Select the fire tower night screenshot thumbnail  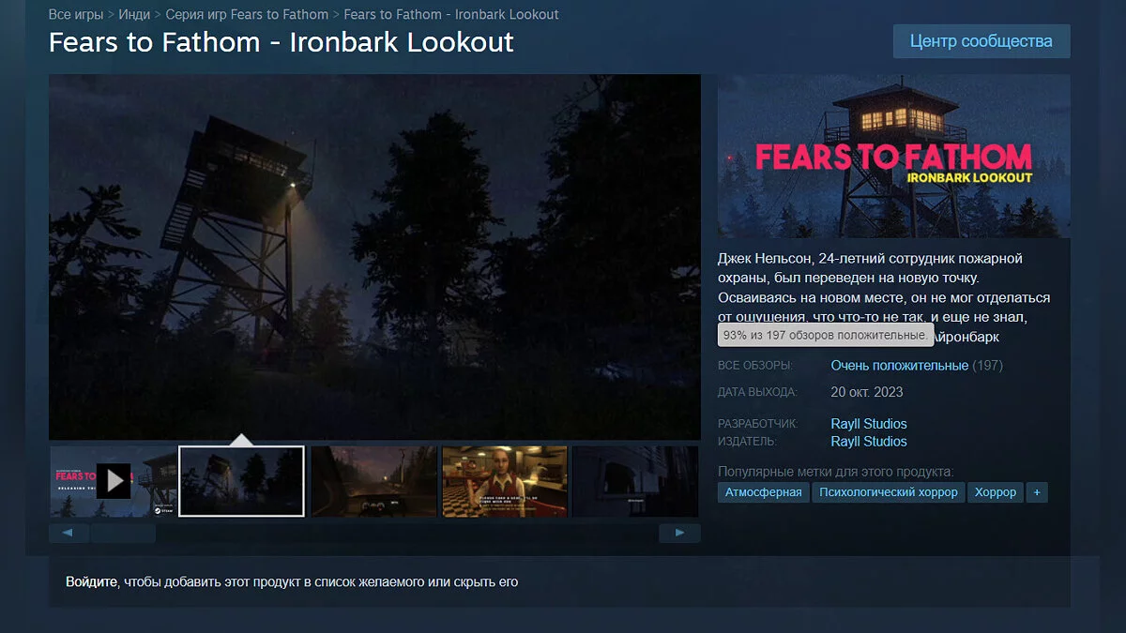click(241, 481)
